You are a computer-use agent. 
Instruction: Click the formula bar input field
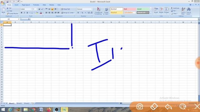click(114, 19)
